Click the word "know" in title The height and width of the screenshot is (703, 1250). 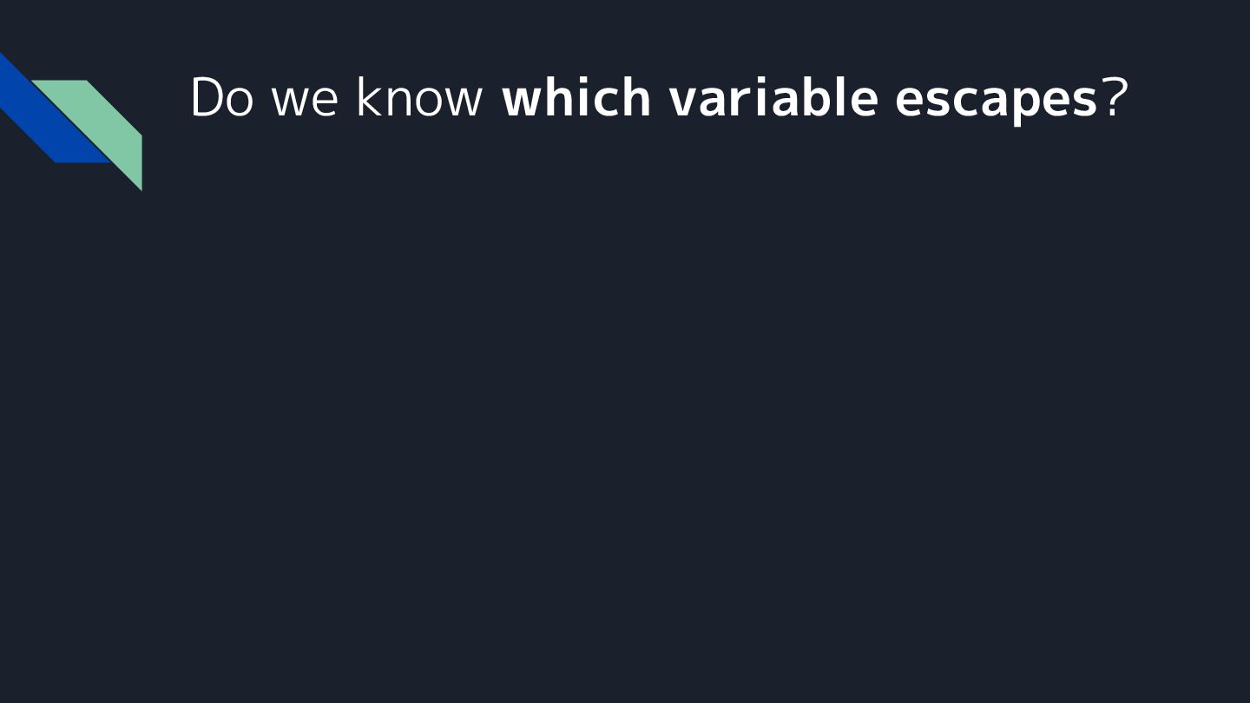point(418,97)
